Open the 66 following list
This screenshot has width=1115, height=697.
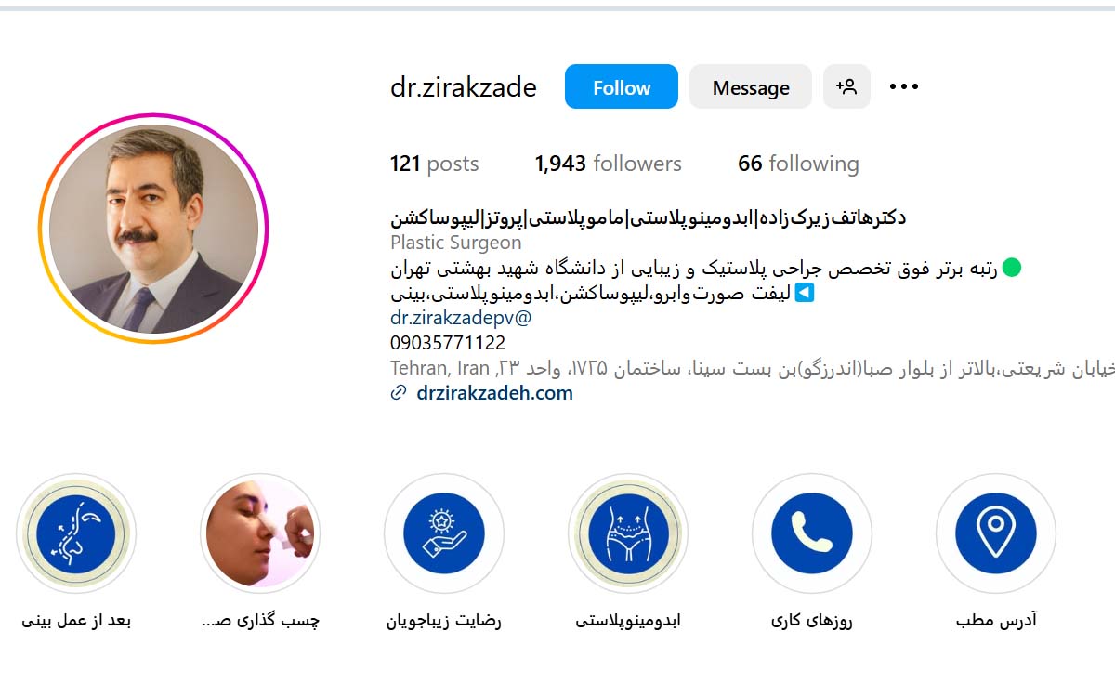(798, 164)
